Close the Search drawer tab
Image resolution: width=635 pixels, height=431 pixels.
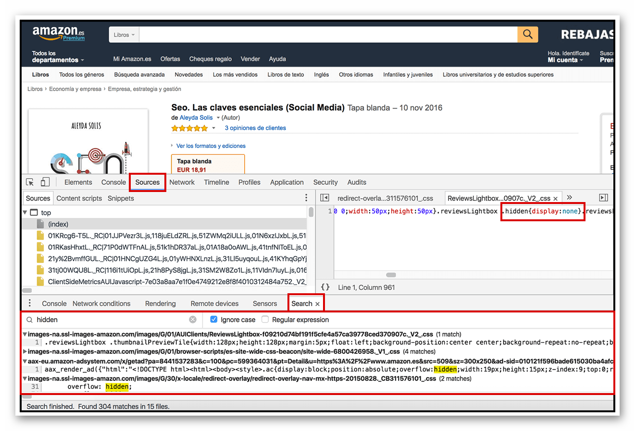pyautogui.click(x=317, y=304)
